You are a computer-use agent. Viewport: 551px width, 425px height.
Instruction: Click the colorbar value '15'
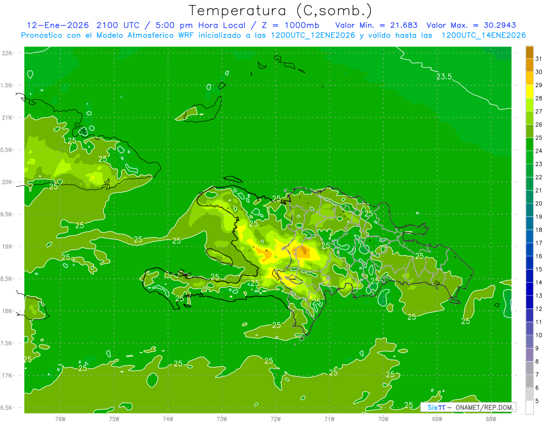(539, 269)
